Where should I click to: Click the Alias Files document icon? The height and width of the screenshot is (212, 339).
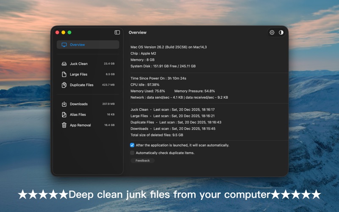(x=64, y=114)
